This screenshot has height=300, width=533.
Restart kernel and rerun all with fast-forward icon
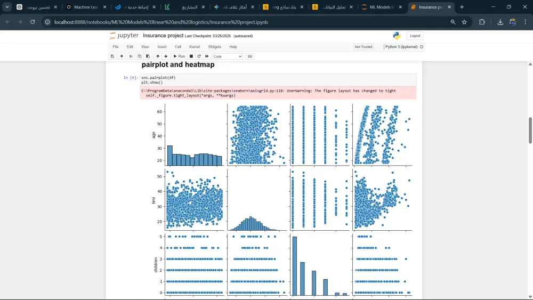207,56
